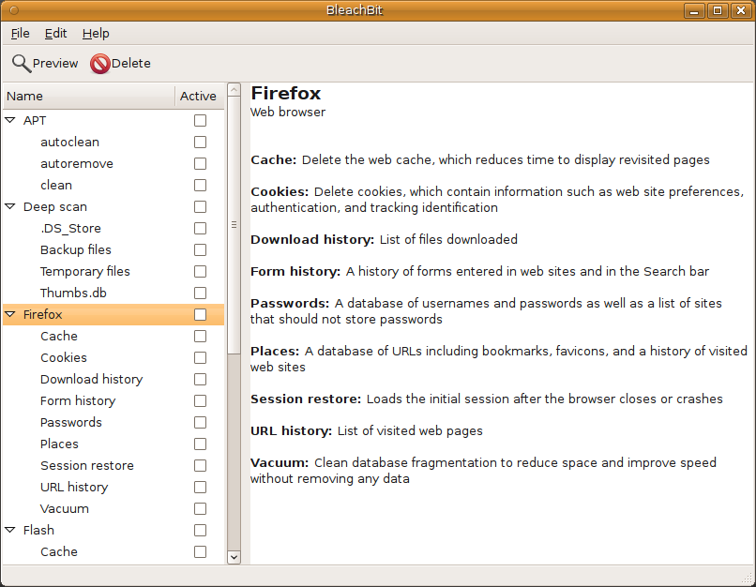Viewport: 756px width, 587px height.
Task: Select the autoclean row
Action: click(113, 143)
